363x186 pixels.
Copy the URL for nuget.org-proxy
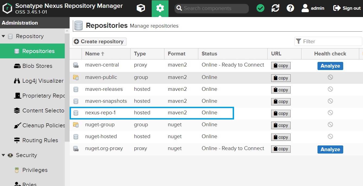point(281,149)
